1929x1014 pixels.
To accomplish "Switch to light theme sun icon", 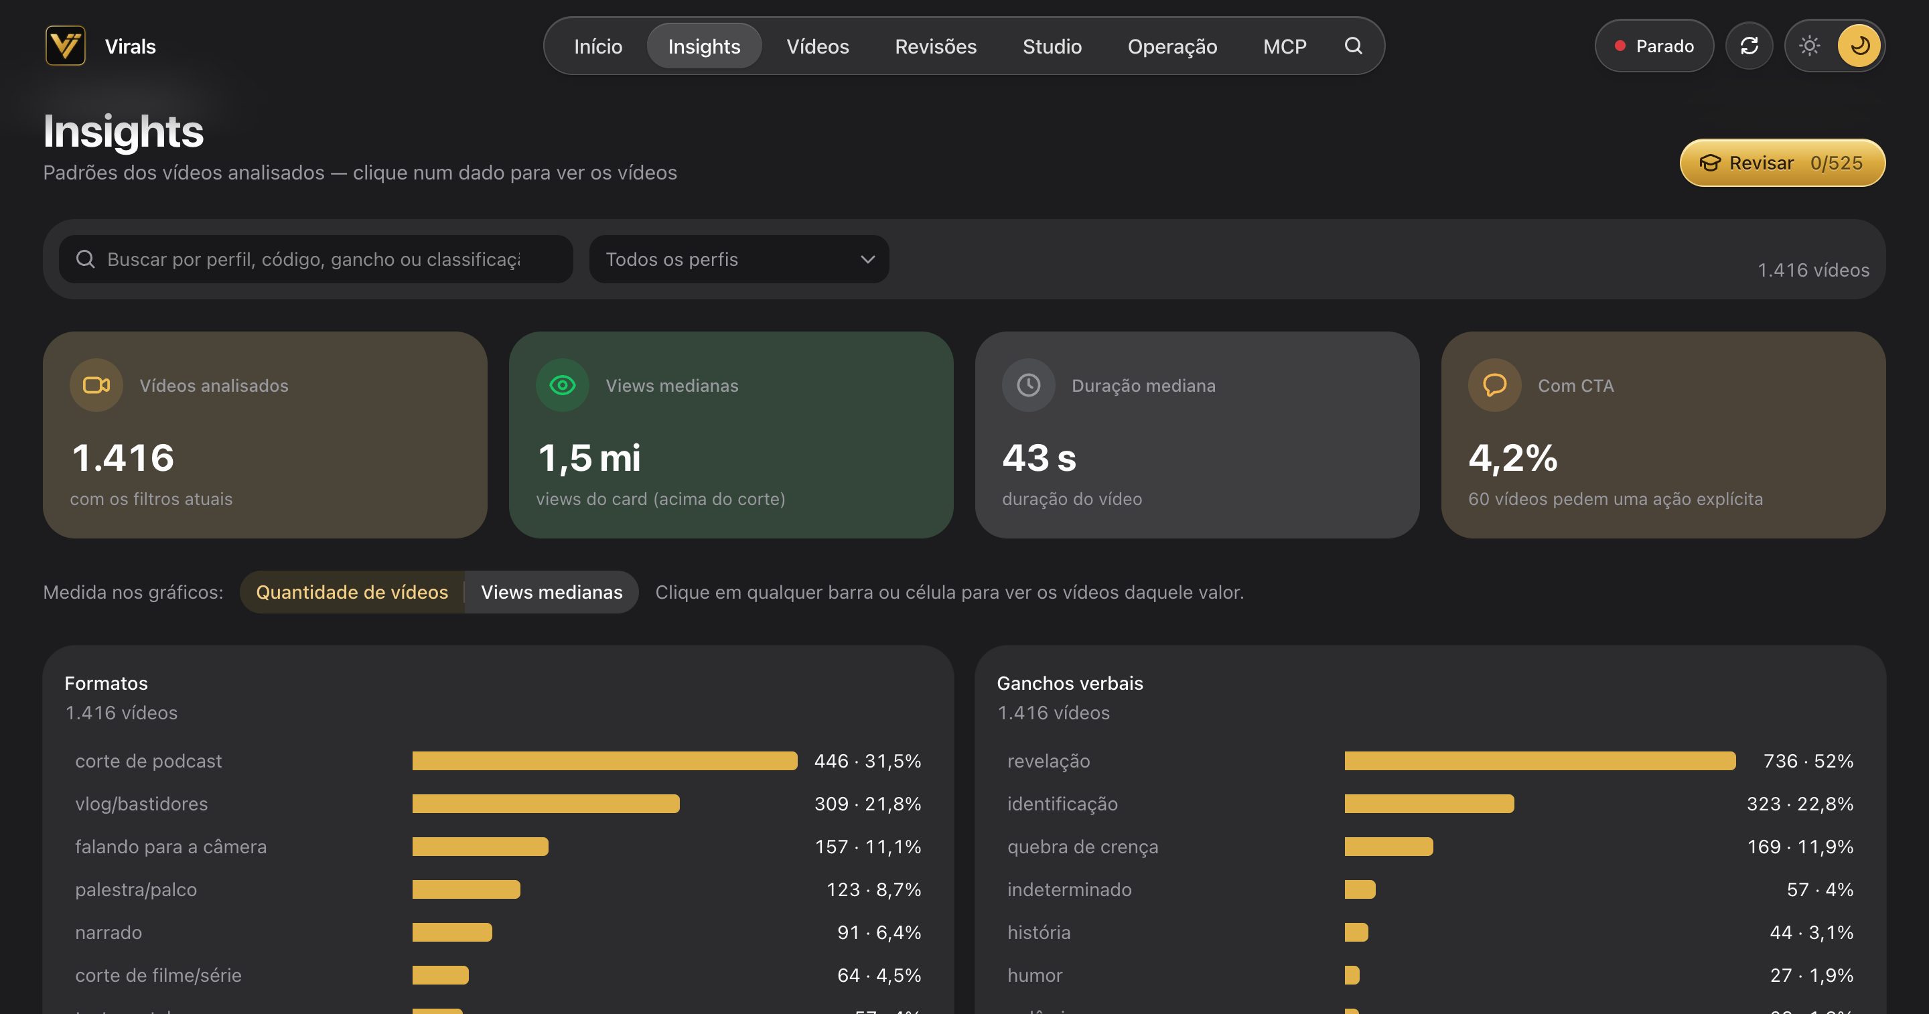I will tap(1810, 46).
